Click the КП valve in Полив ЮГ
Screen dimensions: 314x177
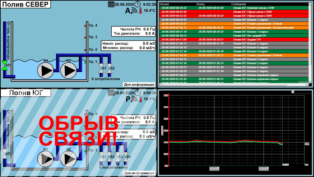click(x=5, y=154)
